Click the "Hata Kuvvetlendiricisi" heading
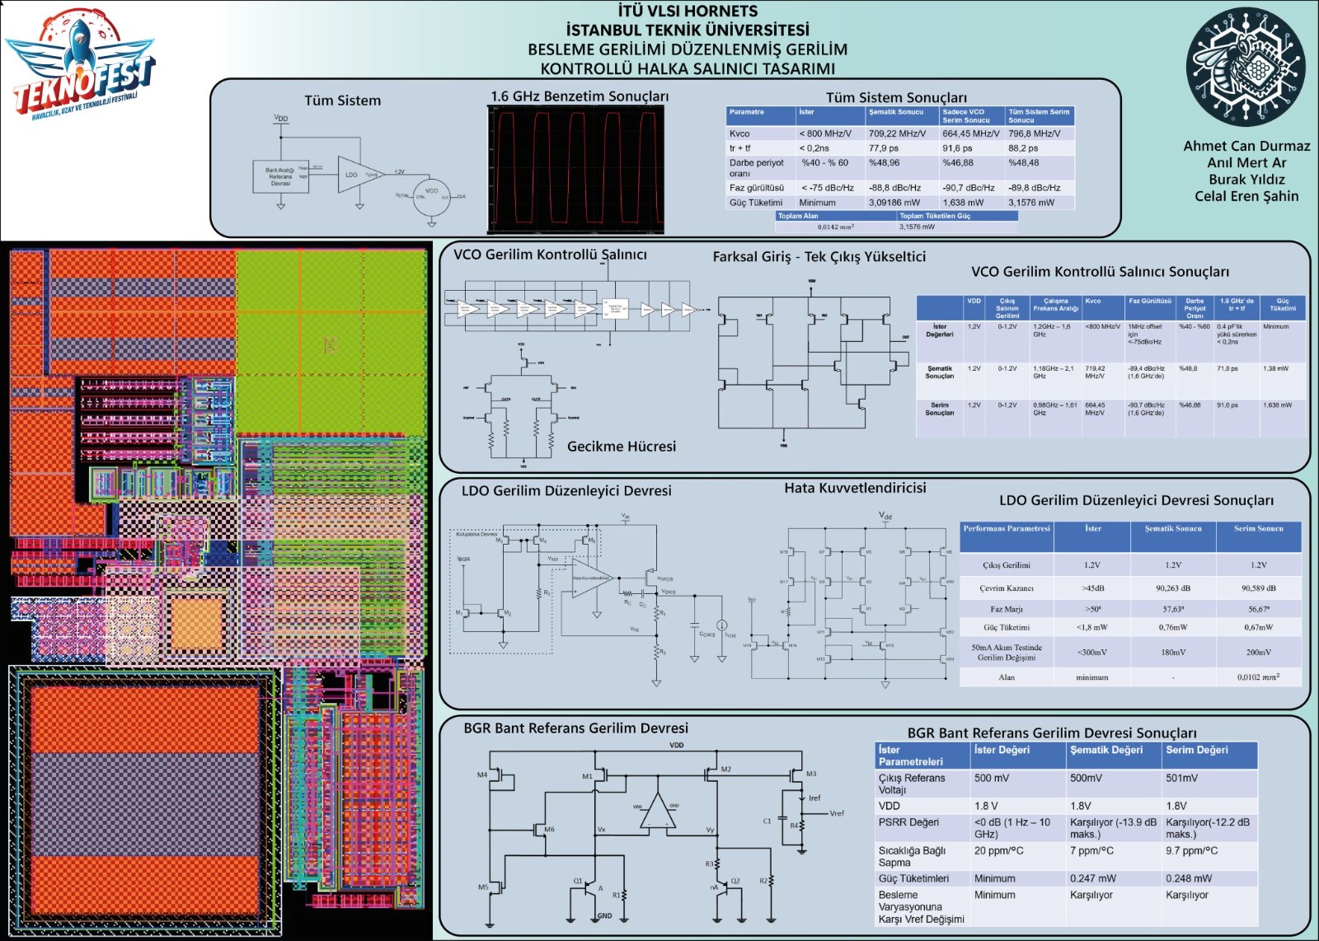Screen dimensions: 1319x941 855,488
